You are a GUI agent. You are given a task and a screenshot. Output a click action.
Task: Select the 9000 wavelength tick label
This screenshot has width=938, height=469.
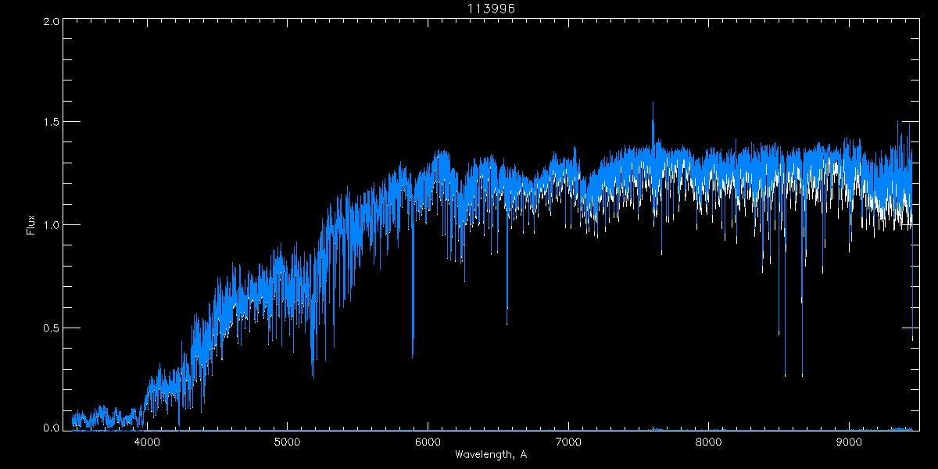point(849,441)
